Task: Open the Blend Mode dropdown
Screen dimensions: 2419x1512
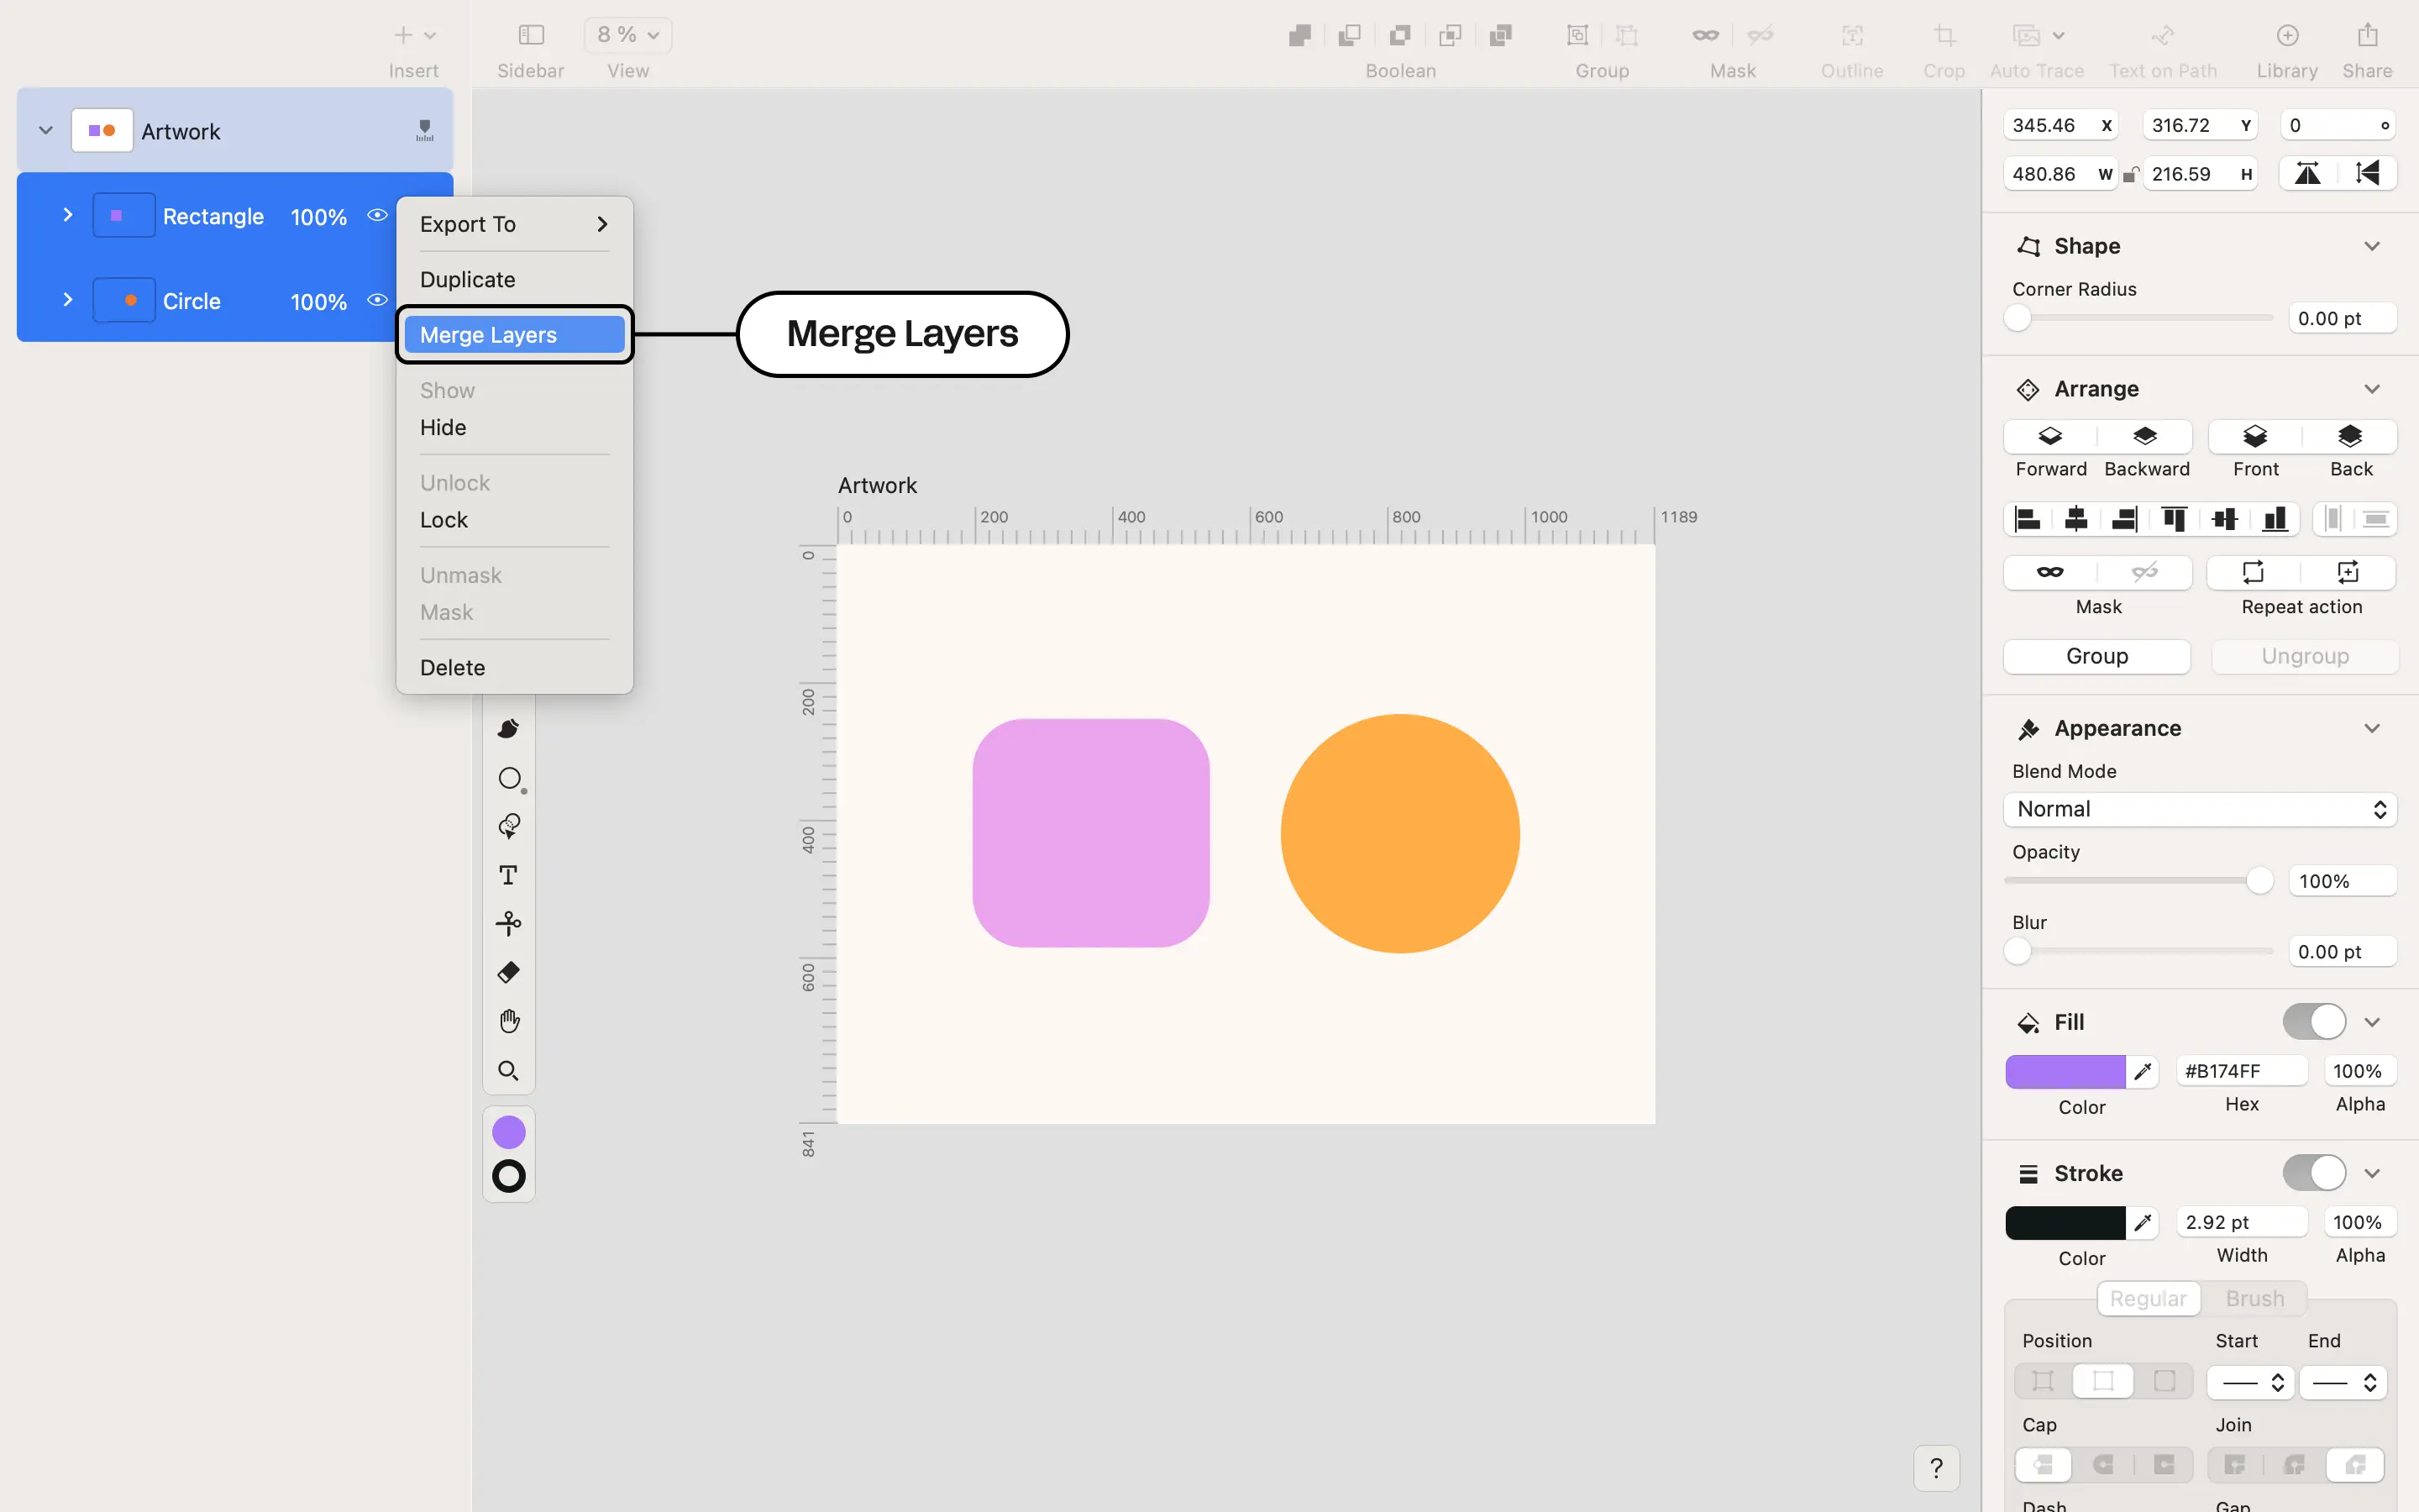Action: (x=2198, y=809)
